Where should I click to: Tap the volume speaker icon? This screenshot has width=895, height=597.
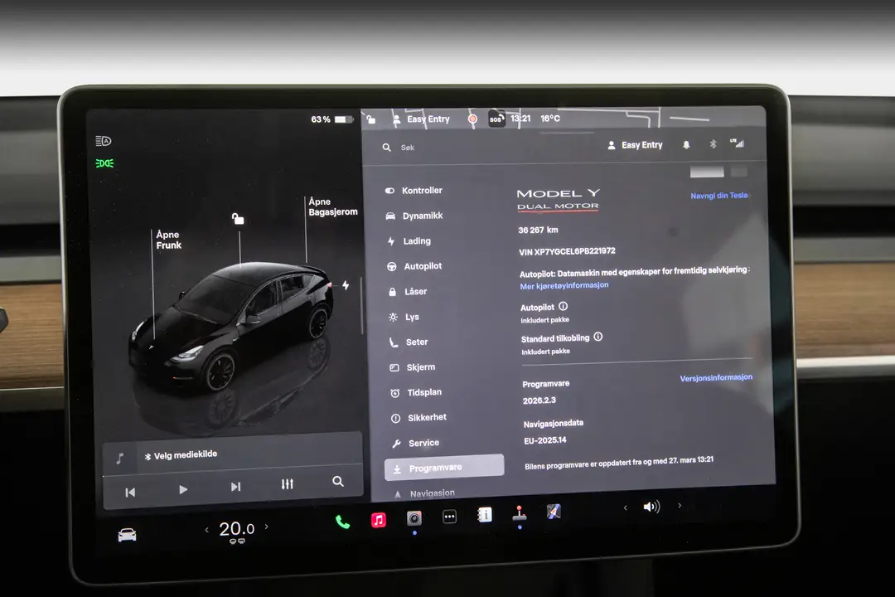(651, 507)
